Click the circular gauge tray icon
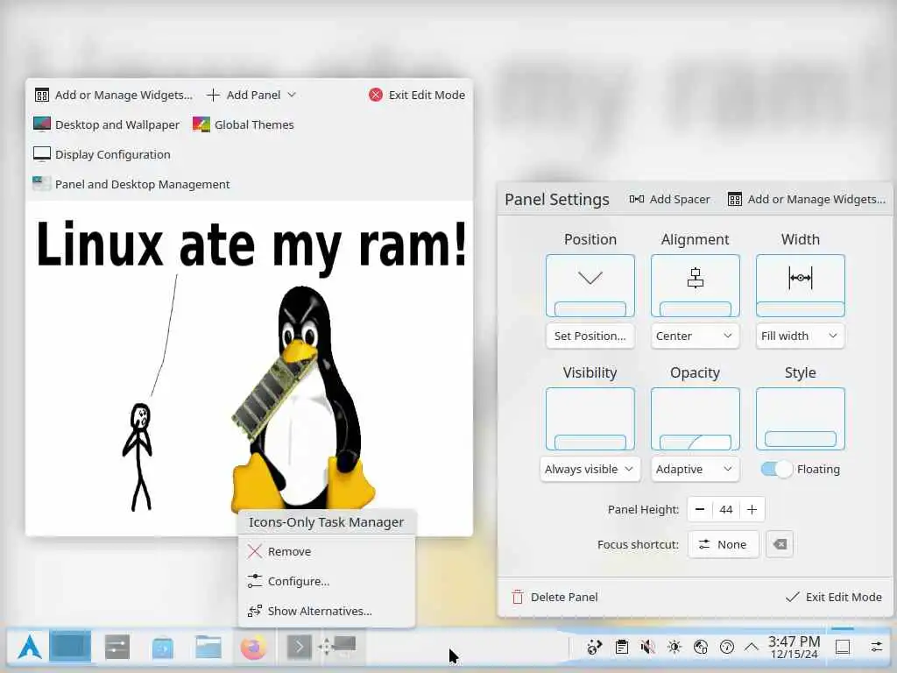 tap(726, 648)
